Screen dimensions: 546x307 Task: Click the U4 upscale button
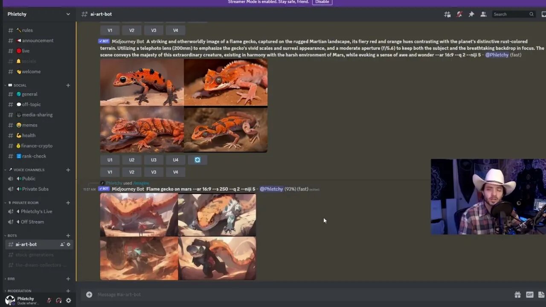point(175,160)
